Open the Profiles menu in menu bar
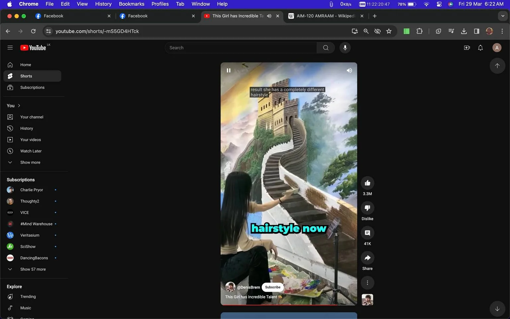510x319 pixels. coord(160,4)
